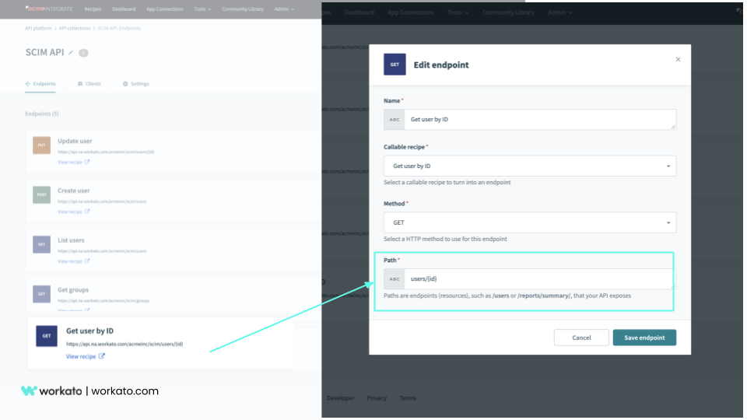Open the Developer footer link
The height and width of the screenshot is (420, 747).
point(340,398)
